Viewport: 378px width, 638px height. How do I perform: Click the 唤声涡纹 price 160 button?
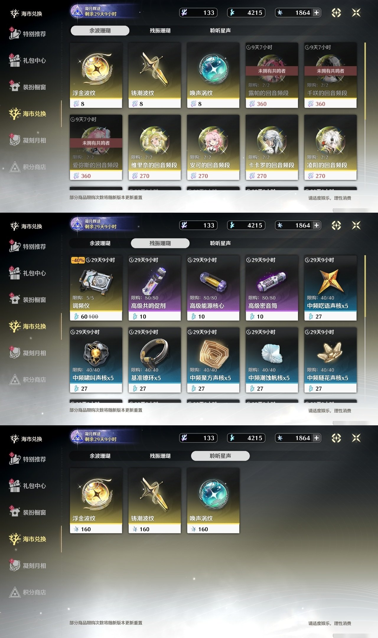point(213,529)
